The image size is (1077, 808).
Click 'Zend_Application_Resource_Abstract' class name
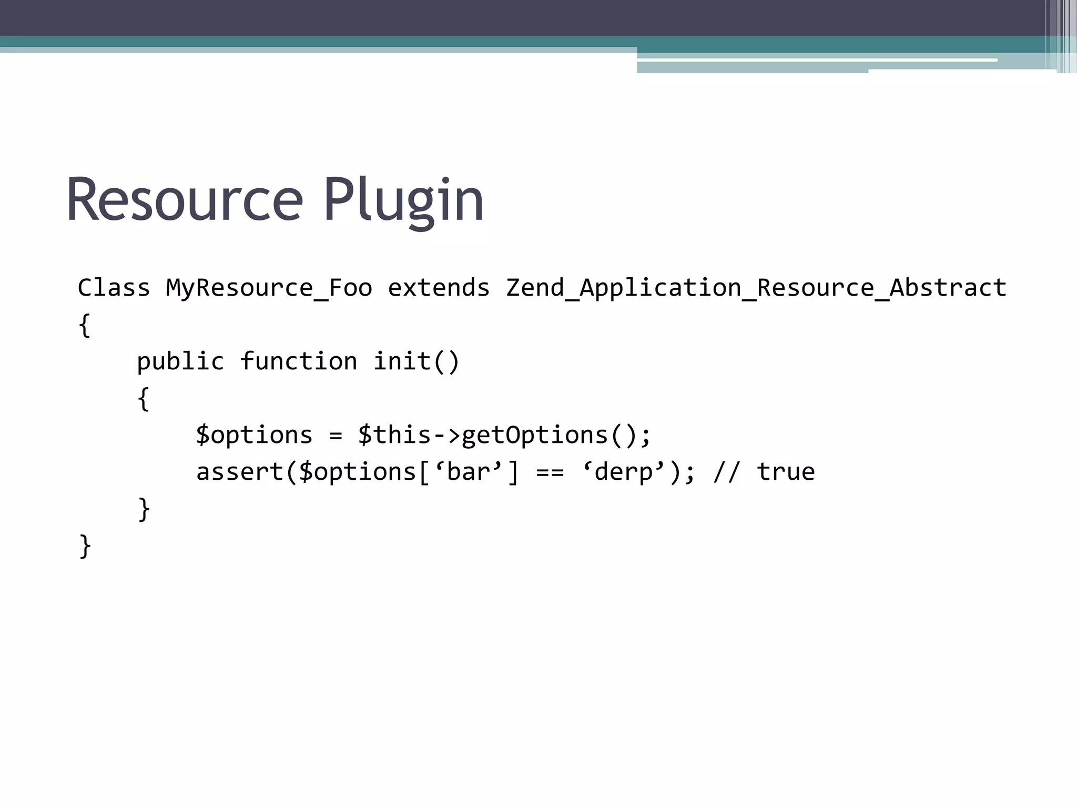756,288
